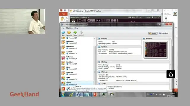Click the penguin icon on the taskbar
The height and width of the screenshot is (106, 190).
[x=112, y=95]
